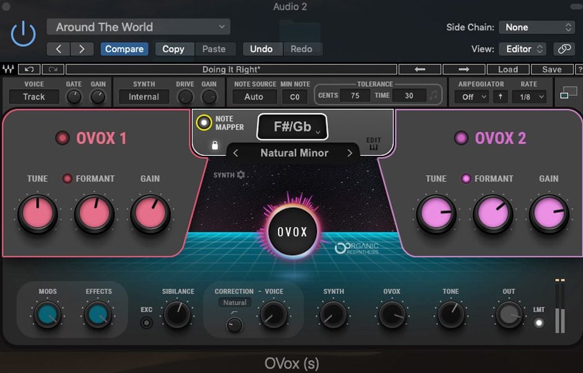Image resolution: width=583 pixels, height=373 pixels.
Task: Click the SIBILANCE knob
Action: [x=178, y=315]
